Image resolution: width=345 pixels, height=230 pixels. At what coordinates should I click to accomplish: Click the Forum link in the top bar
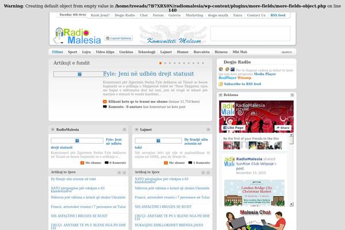158,15
